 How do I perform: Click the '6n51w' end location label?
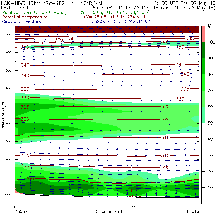coord(193,212)
